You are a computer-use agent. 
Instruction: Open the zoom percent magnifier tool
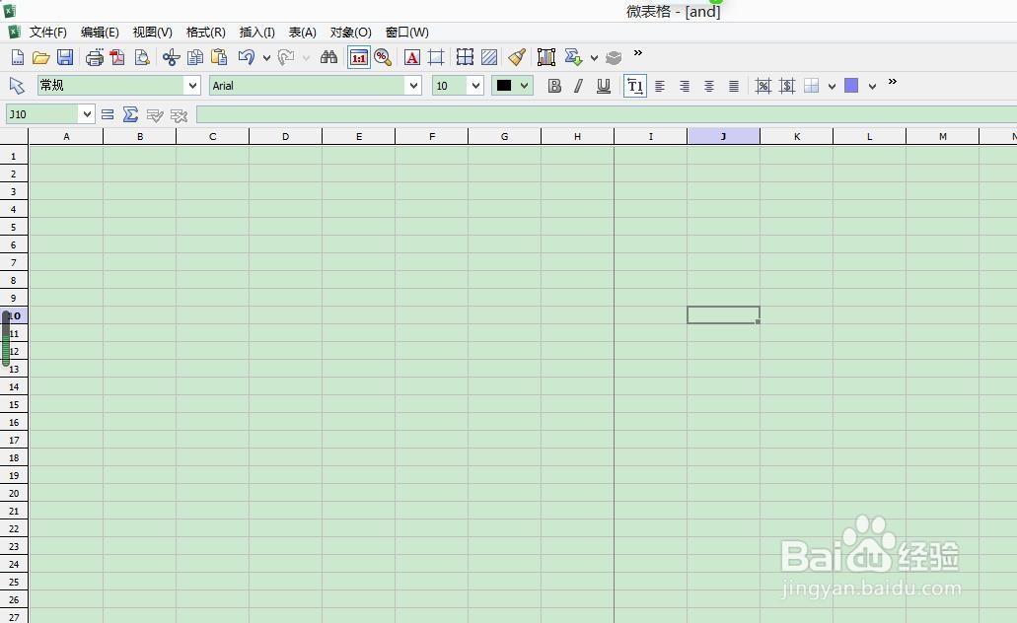[x=383, y=58]
